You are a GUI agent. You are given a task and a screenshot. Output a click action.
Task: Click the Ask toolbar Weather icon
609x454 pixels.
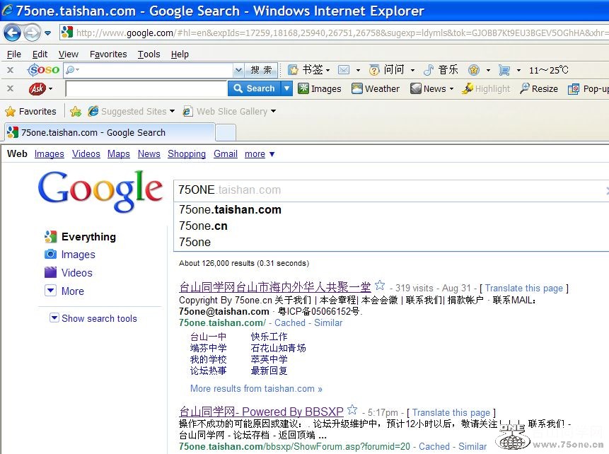(358, 89)
